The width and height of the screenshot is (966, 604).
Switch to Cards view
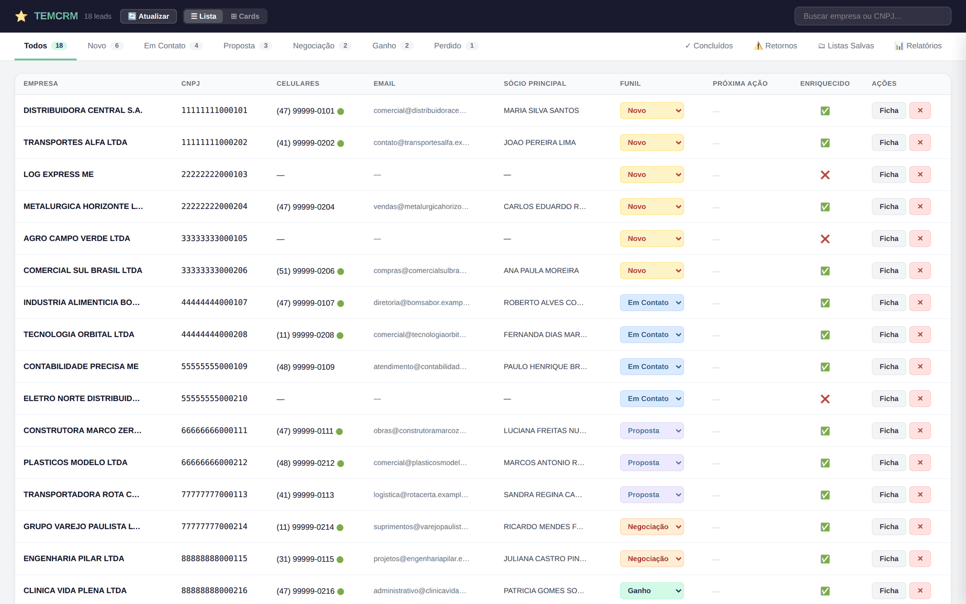[x=245, y=16]
